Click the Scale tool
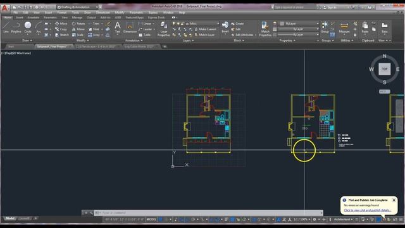Viewport: 405px width, 228px height. [x=78, y=35]
